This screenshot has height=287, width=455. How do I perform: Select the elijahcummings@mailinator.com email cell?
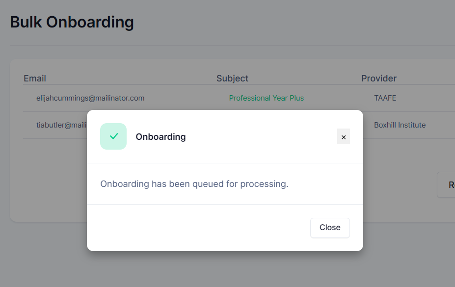[x=90, y=98]
